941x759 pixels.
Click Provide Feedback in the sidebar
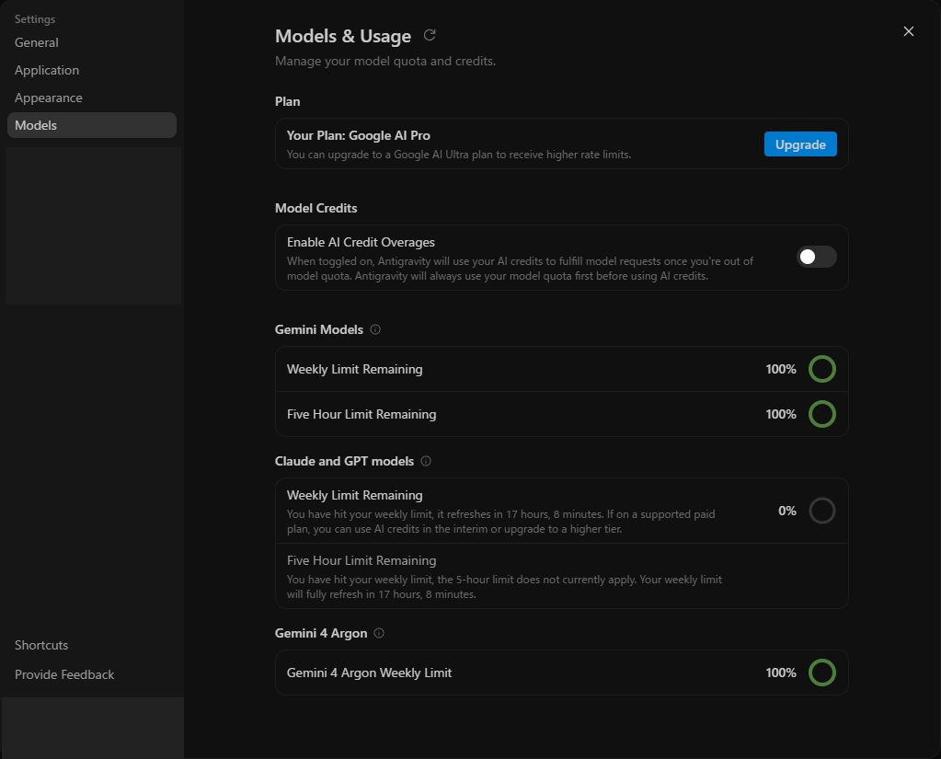pyautogui.click(x=64, y=674)
